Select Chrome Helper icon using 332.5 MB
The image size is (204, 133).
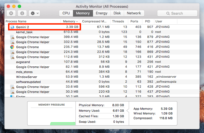click(12, 42)
